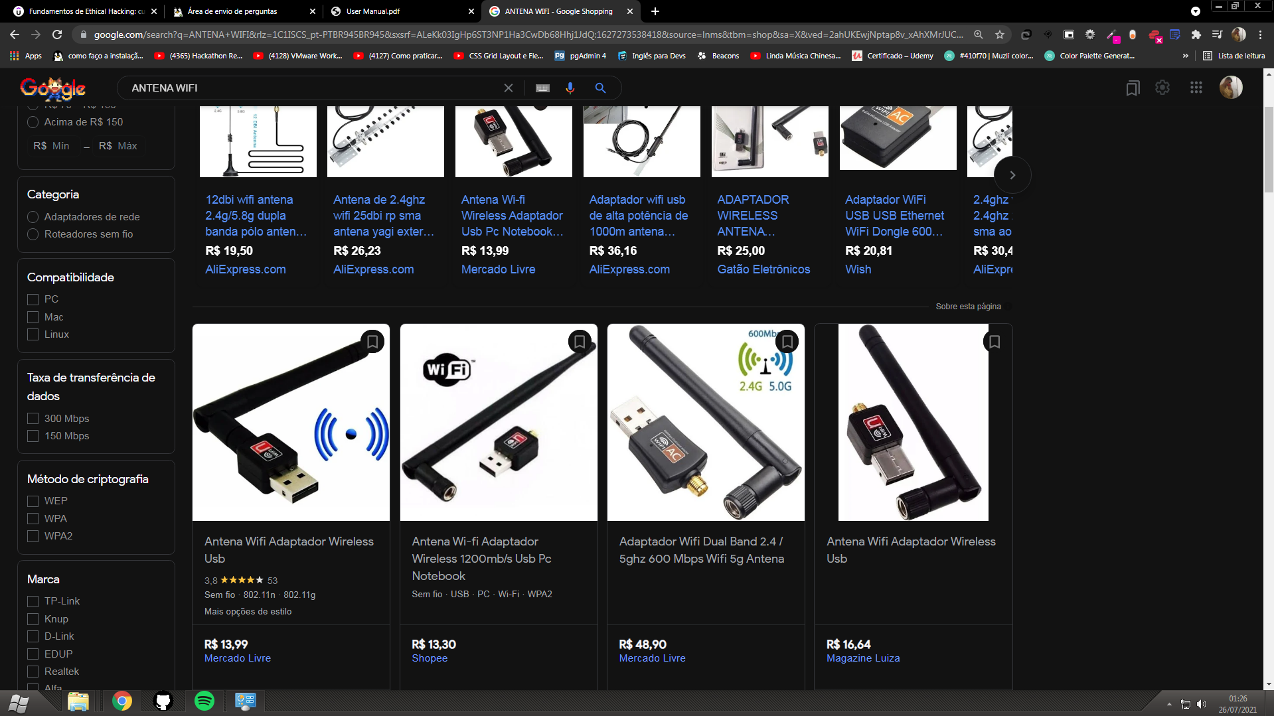The height and width of the screenshot is (716, 1274).
Task: Open the Lista de leitura reading list
Action: (x=1234, y=56)
